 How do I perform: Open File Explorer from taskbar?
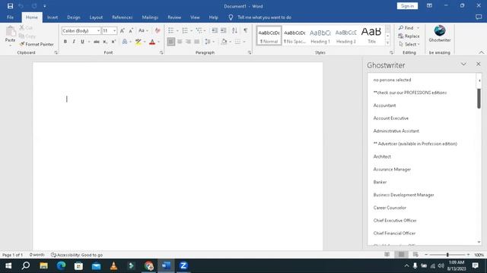tap(43, 265)
